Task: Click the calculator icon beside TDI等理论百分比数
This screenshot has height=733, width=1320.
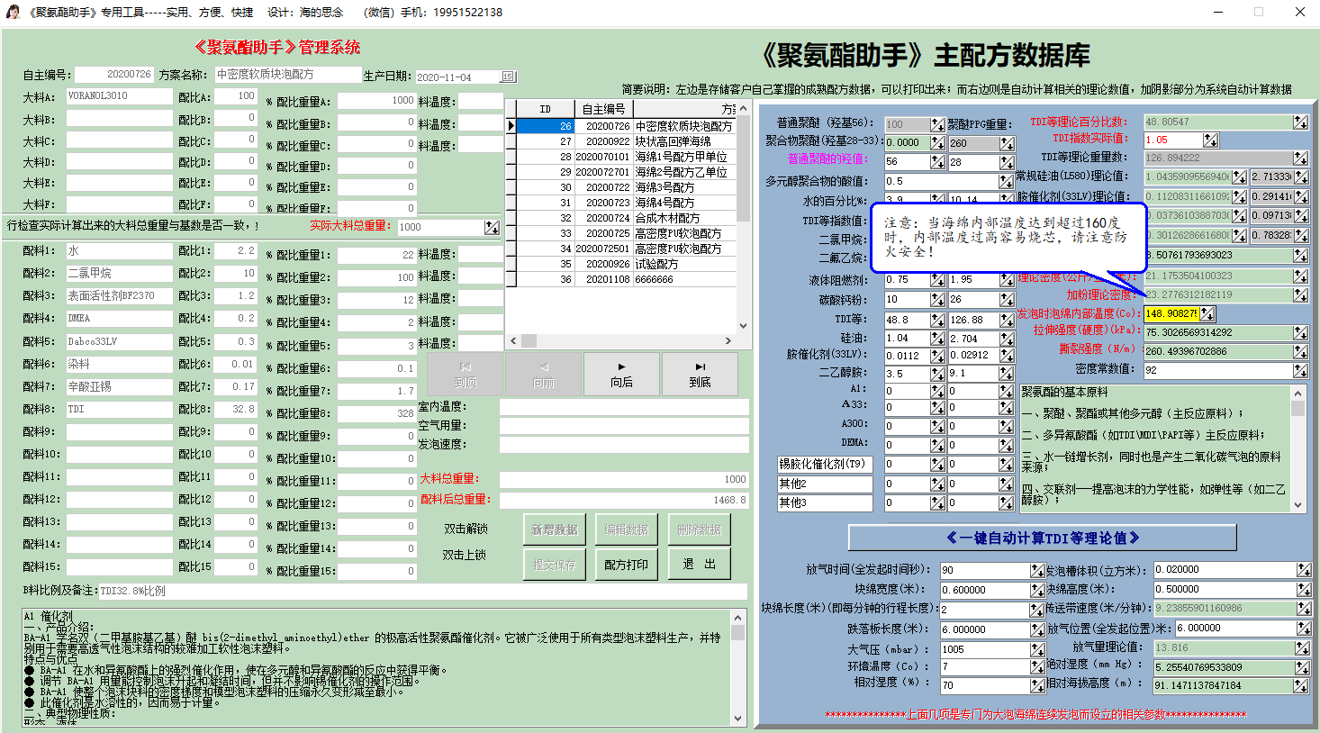Action: pos(1301,122)
